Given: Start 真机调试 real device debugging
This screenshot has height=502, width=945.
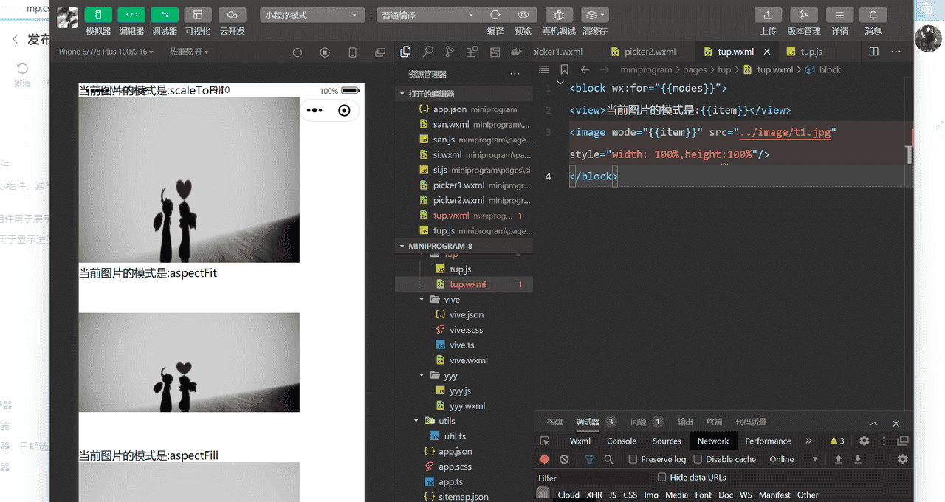Looking at the screenshot, I should coord(559,15).
